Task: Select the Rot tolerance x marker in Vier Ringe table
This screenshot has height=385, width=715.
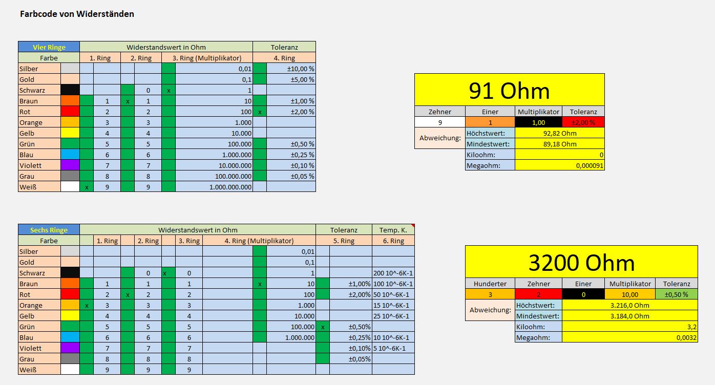Action: (260, 112)
